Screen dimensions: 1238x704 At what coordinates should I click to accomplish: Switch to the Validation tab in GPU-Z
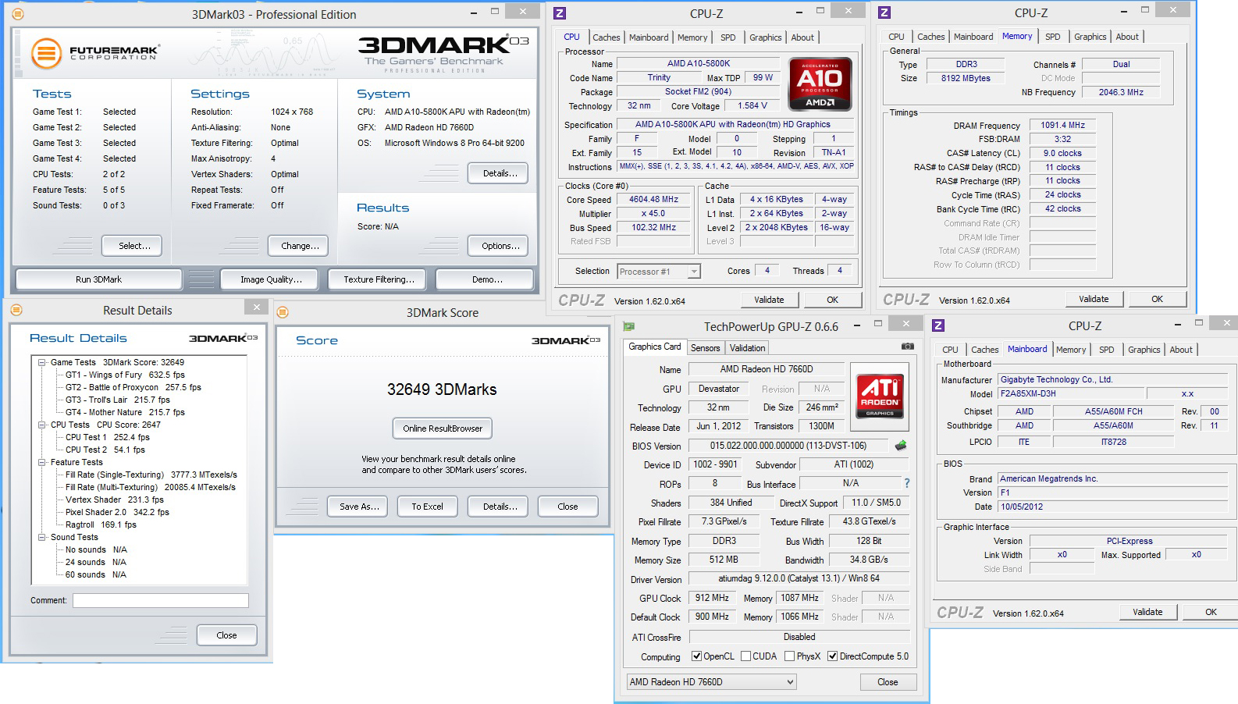click(x=747, y=348)
